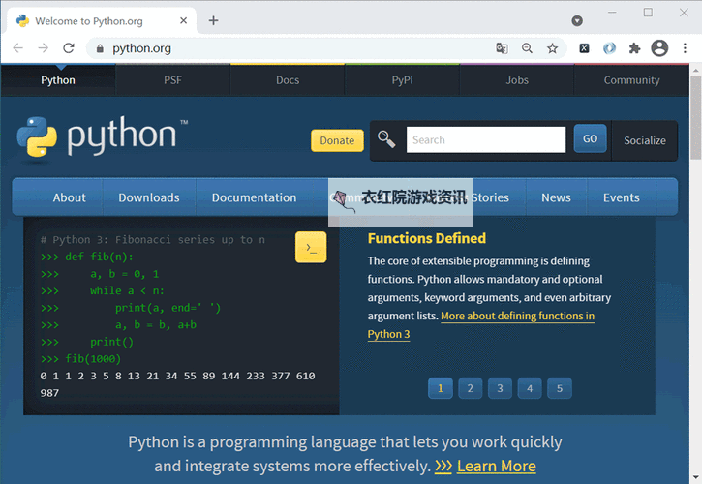The image size is (702, 484).
Task: Switch to slide 2 in the carousel
Action: pyautogui.click(x=470, y=388)
